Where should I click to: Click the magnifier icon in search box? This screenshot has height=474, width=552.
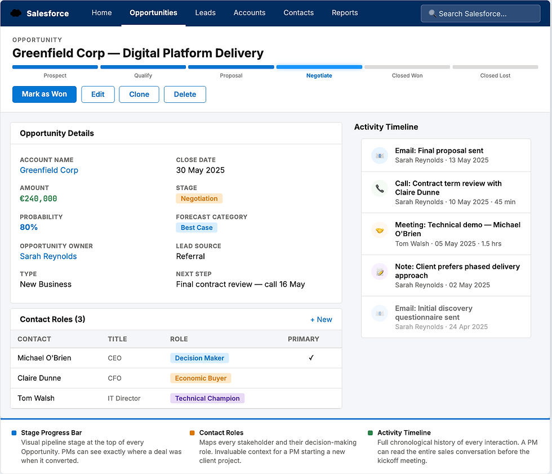[x=432, y=13]
